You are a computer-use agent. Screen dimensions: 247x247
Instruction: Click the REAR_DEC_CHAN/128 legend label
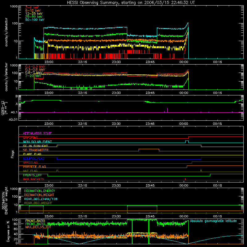[41, 199]
